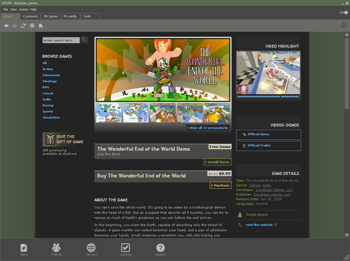Click the gift box icon
The image size is (350, 261).
50,139
